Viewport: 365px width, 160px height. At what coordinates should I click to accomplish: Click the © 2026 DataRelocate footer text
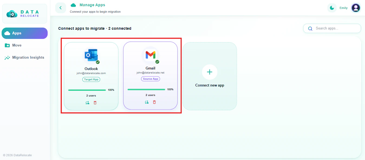[x=17, y=155]
